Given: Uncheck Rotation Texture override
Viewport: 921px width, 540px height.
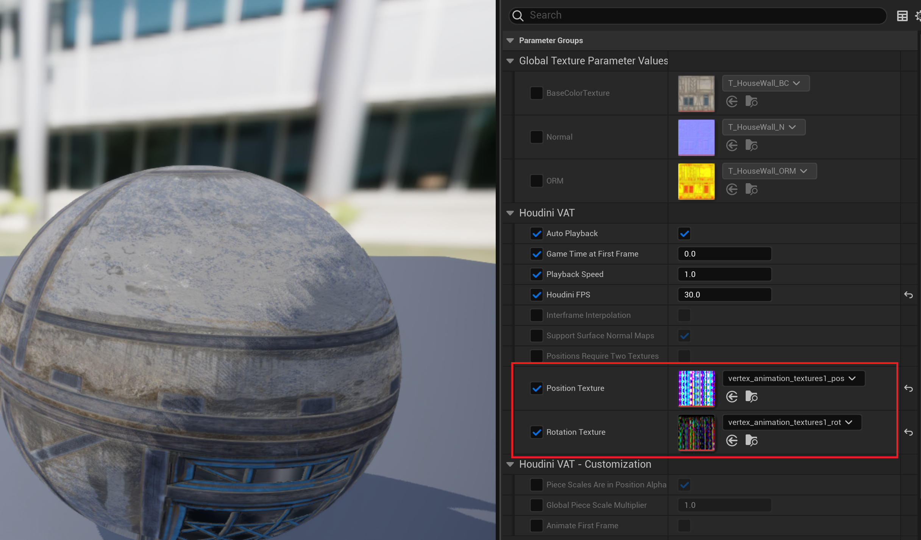Looking at the screenshot, I should tap(536, 432).
